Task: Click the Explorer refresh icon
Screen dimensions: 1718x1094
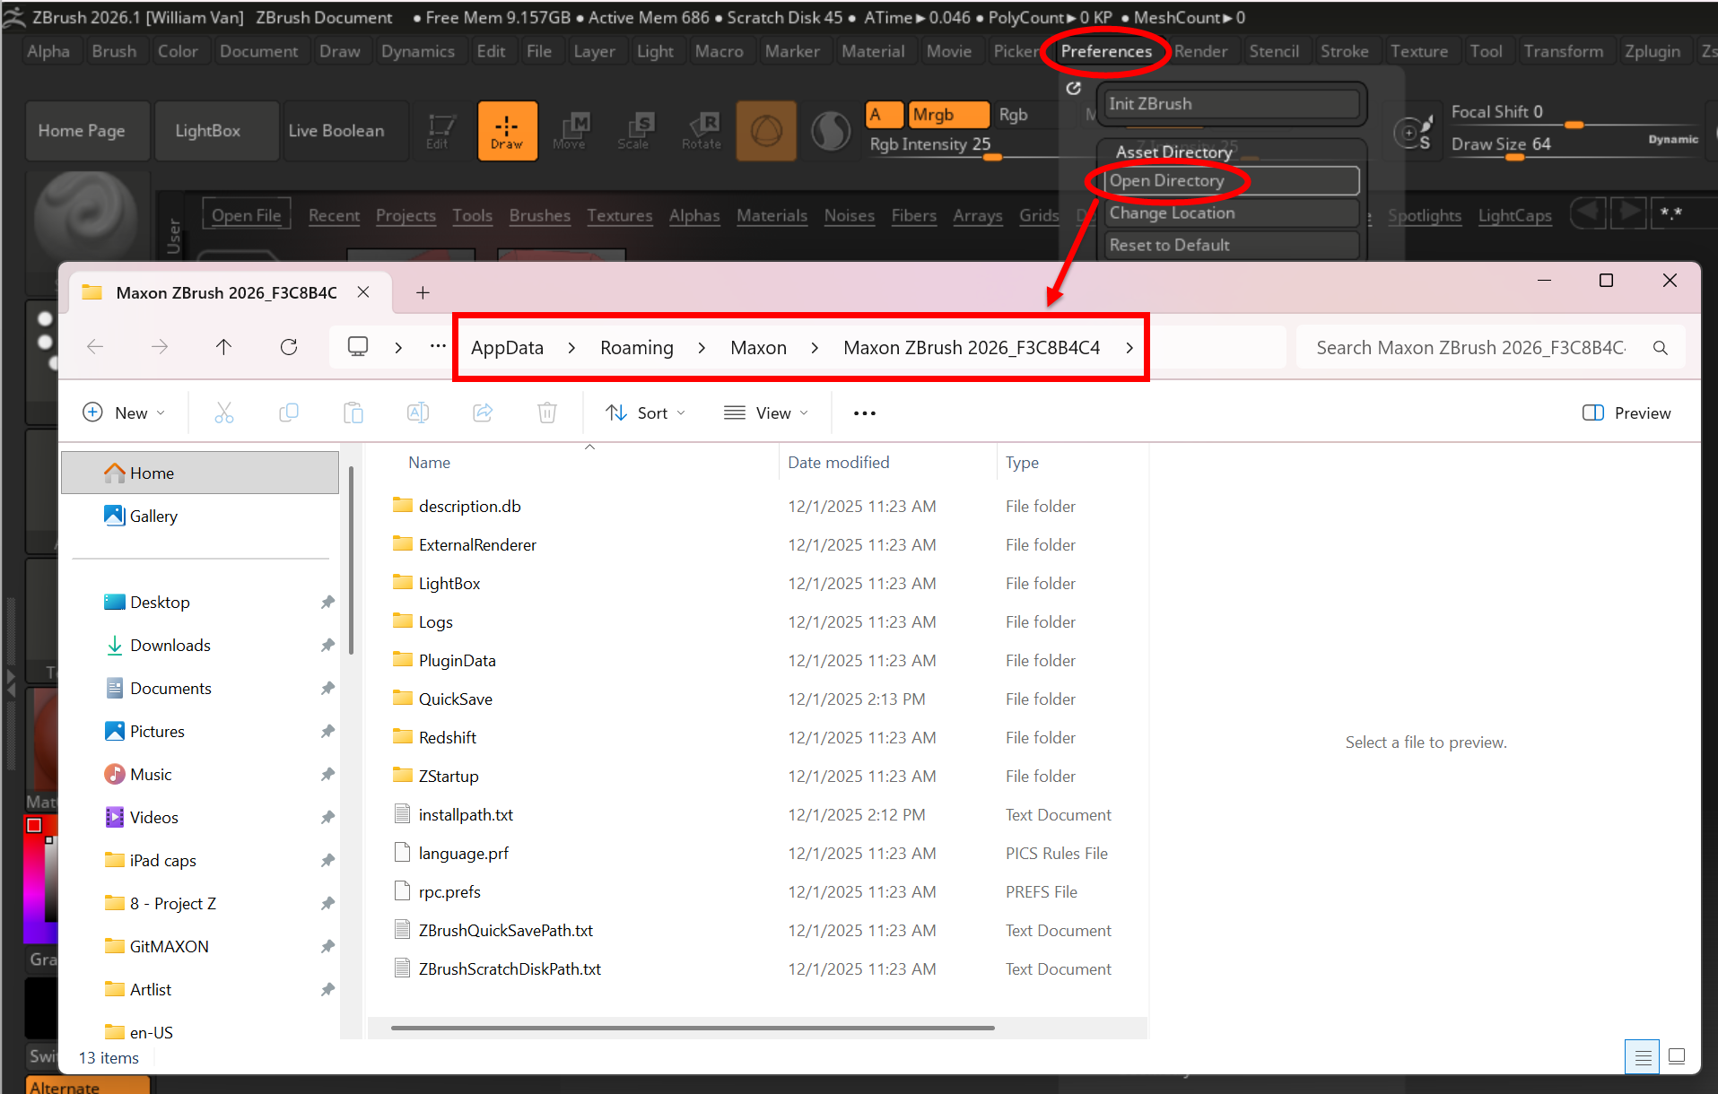Action: pos(289,347)
